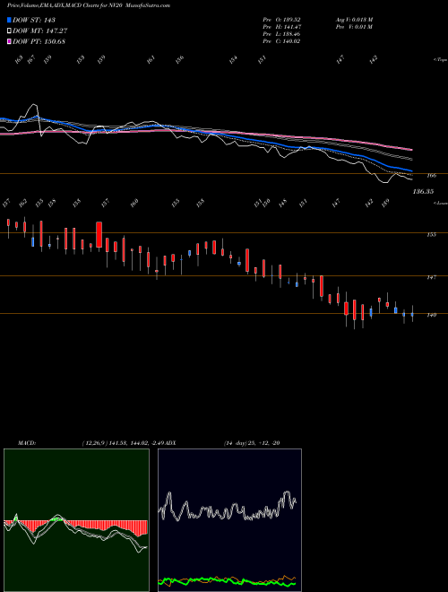The image size is (448, 592).
Task: Select the 'DOW PT: 150.68' legend label
Action: click(x=39, y=41)
